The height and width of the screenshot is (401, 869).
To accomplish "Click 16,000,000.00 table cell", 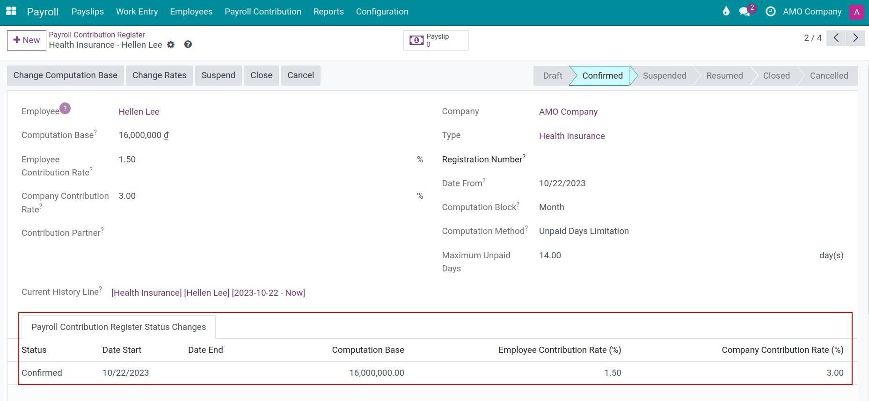I will [377, 373].
